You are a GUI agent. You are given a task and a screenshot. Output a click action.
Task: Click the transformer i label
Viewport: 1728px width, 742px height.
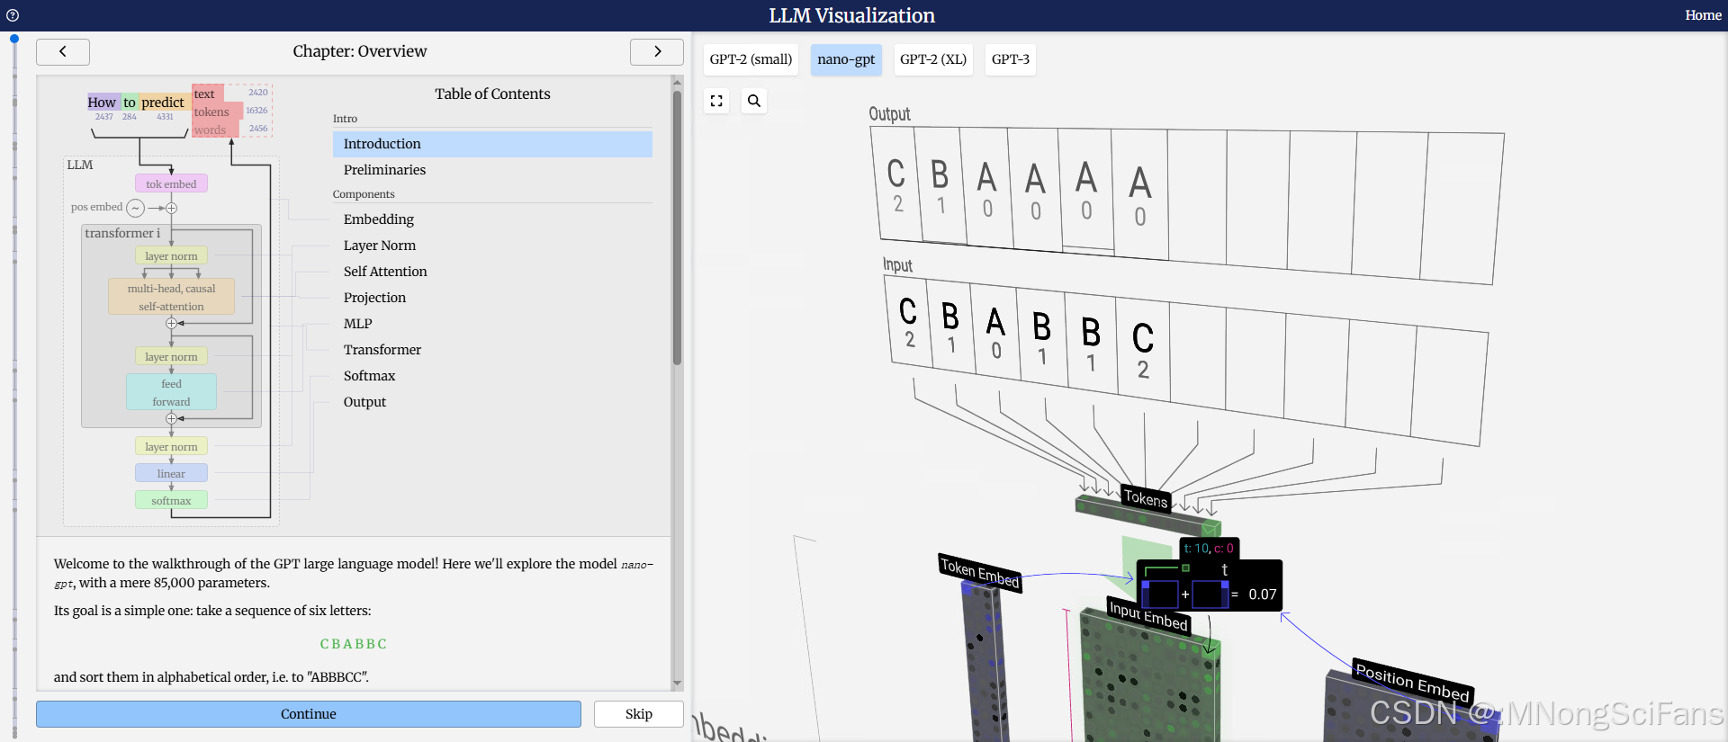tap(122, 233)
